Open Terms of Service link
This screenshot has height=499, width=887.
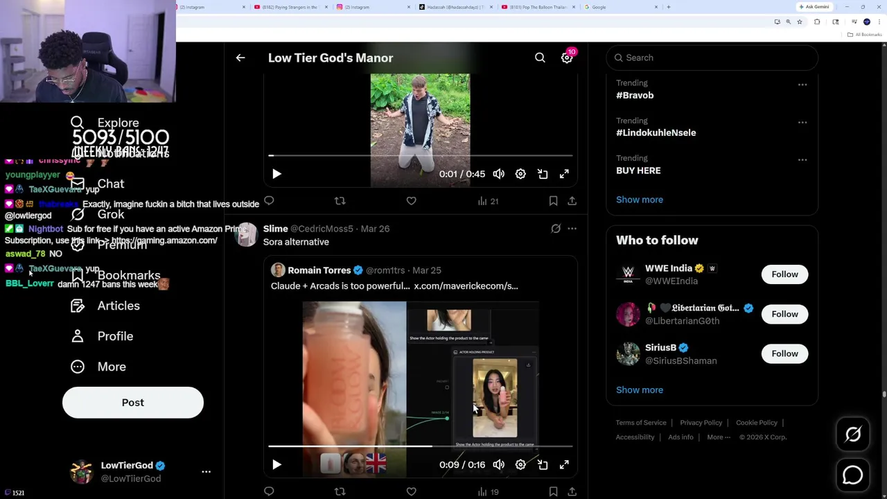[641, 423]
